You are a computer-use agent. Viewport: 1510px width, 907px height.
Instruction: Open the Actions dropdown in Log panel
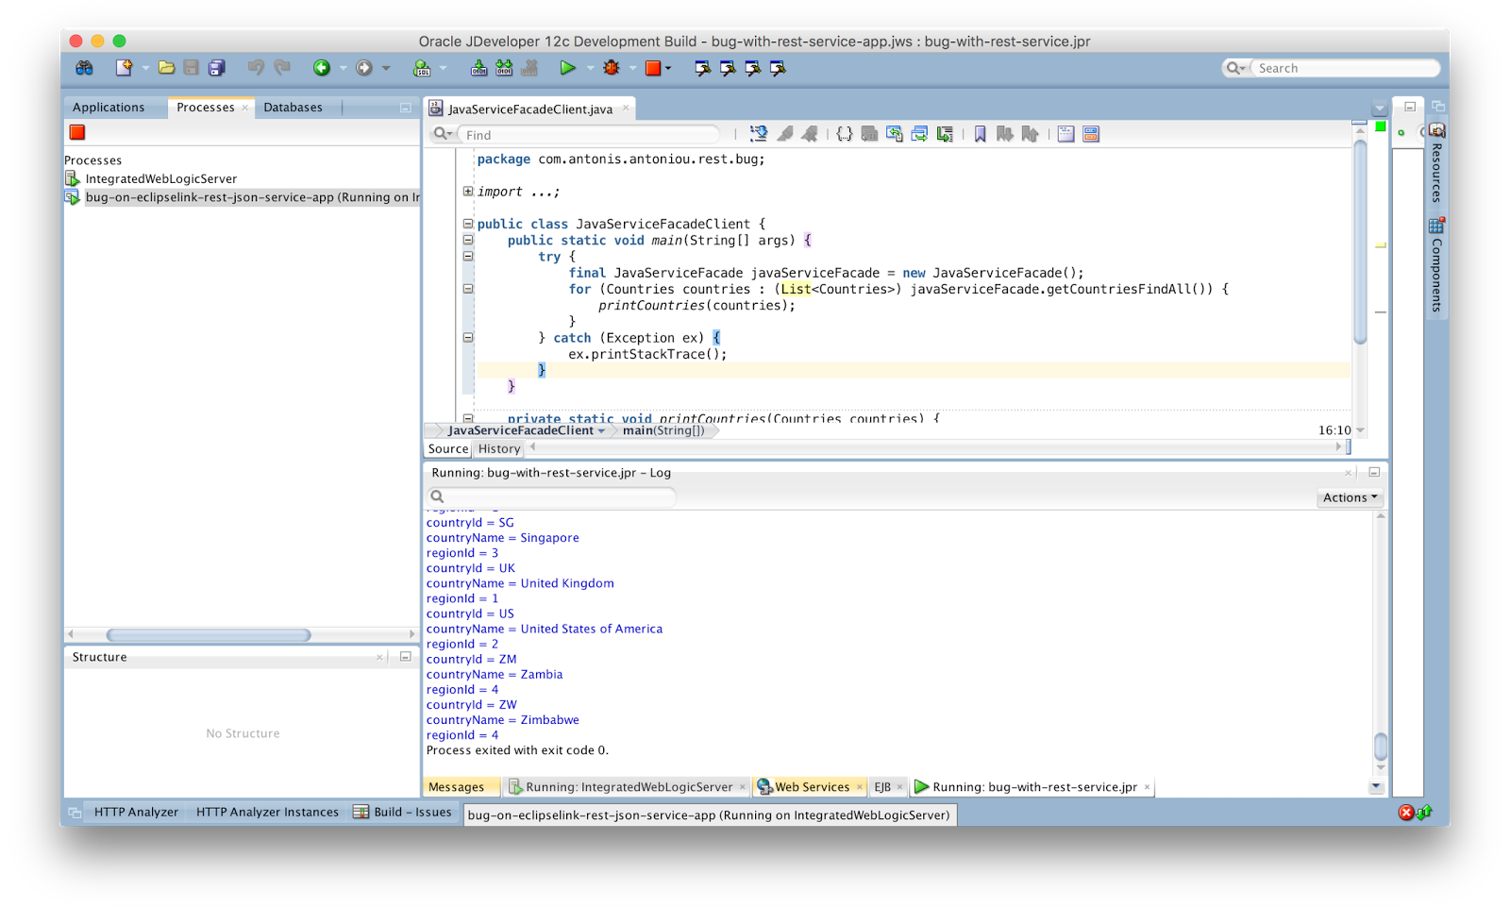[1350, 497]
